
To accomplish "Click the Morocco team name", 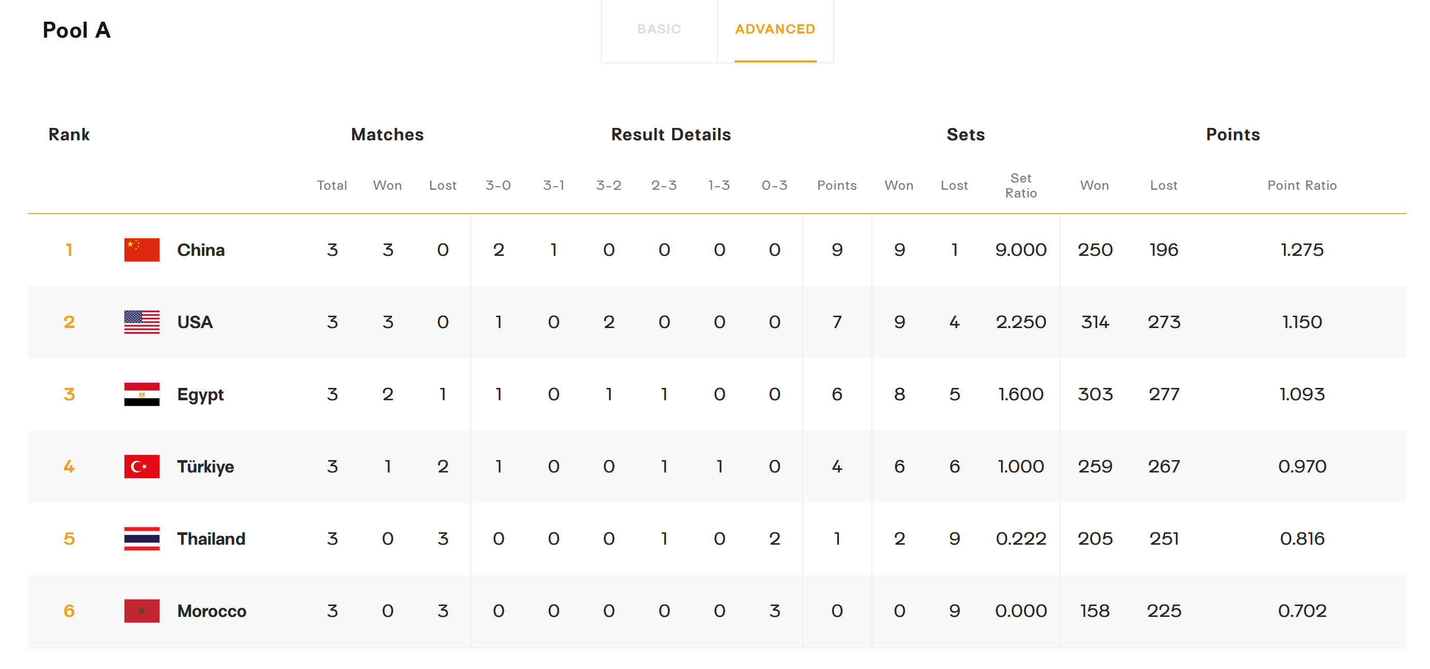I will pyautogui.click(x=212, y=611).
